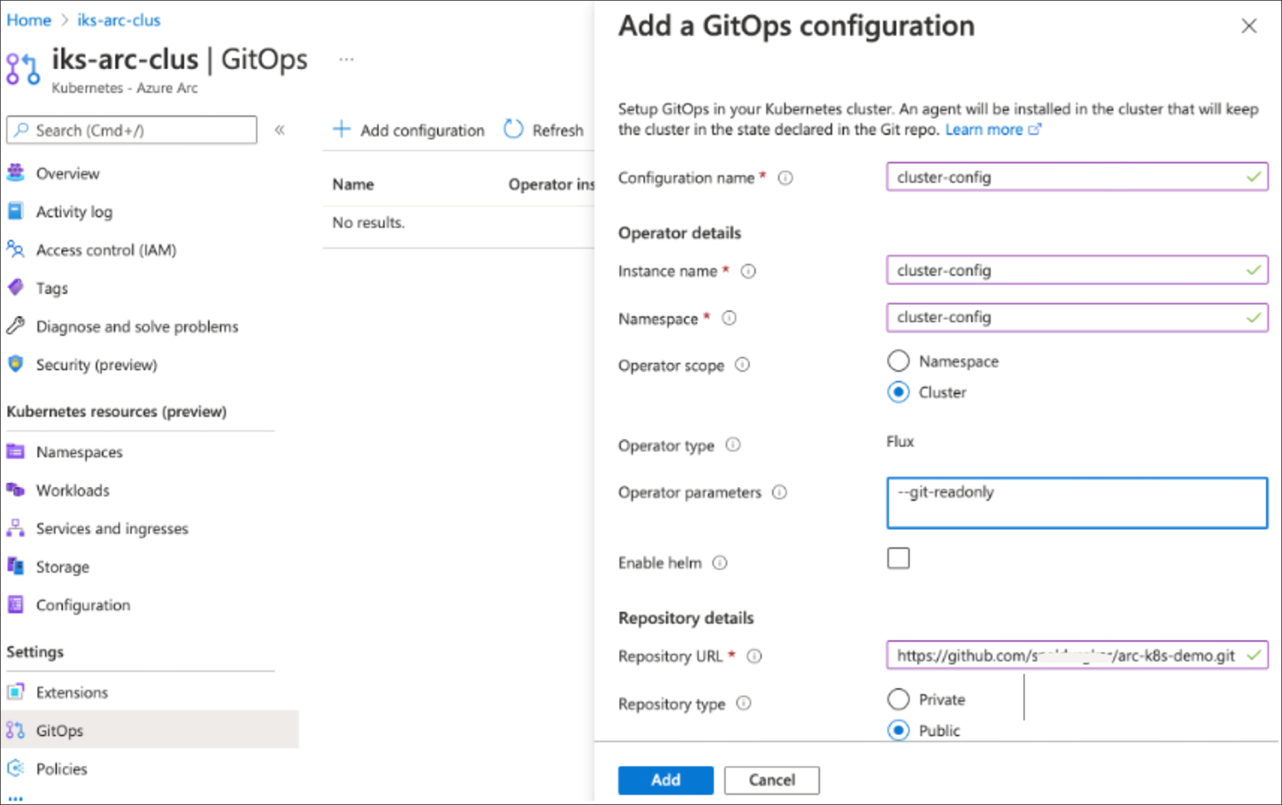
Task: Select the Namespace operator scope radio button
Action: tap(898, 360)
